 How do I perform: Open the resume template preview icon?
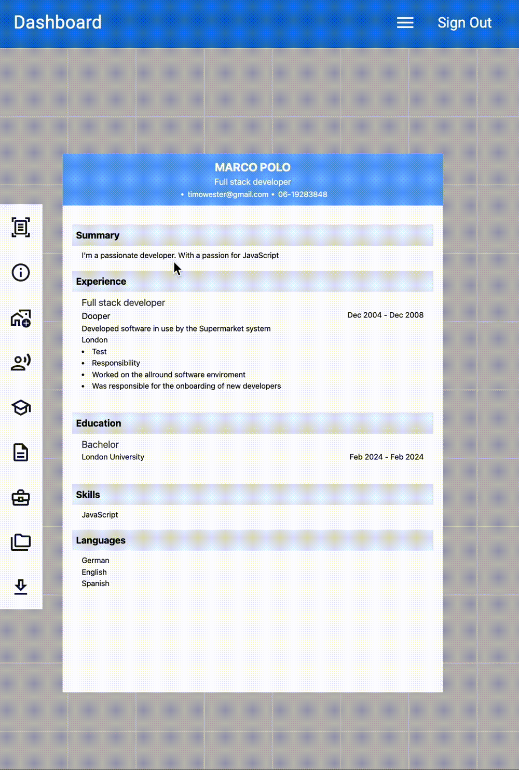21,228
